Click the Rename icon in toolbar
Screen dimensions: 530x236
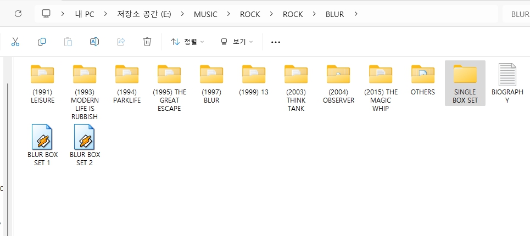point(94,42)
